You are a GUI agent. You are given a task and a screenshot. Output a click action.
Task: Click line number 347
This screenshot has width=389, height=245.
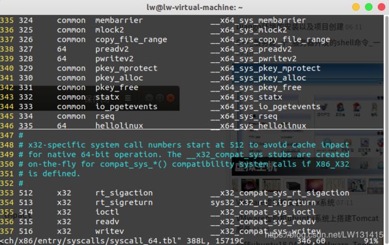(x=7, y=136)
